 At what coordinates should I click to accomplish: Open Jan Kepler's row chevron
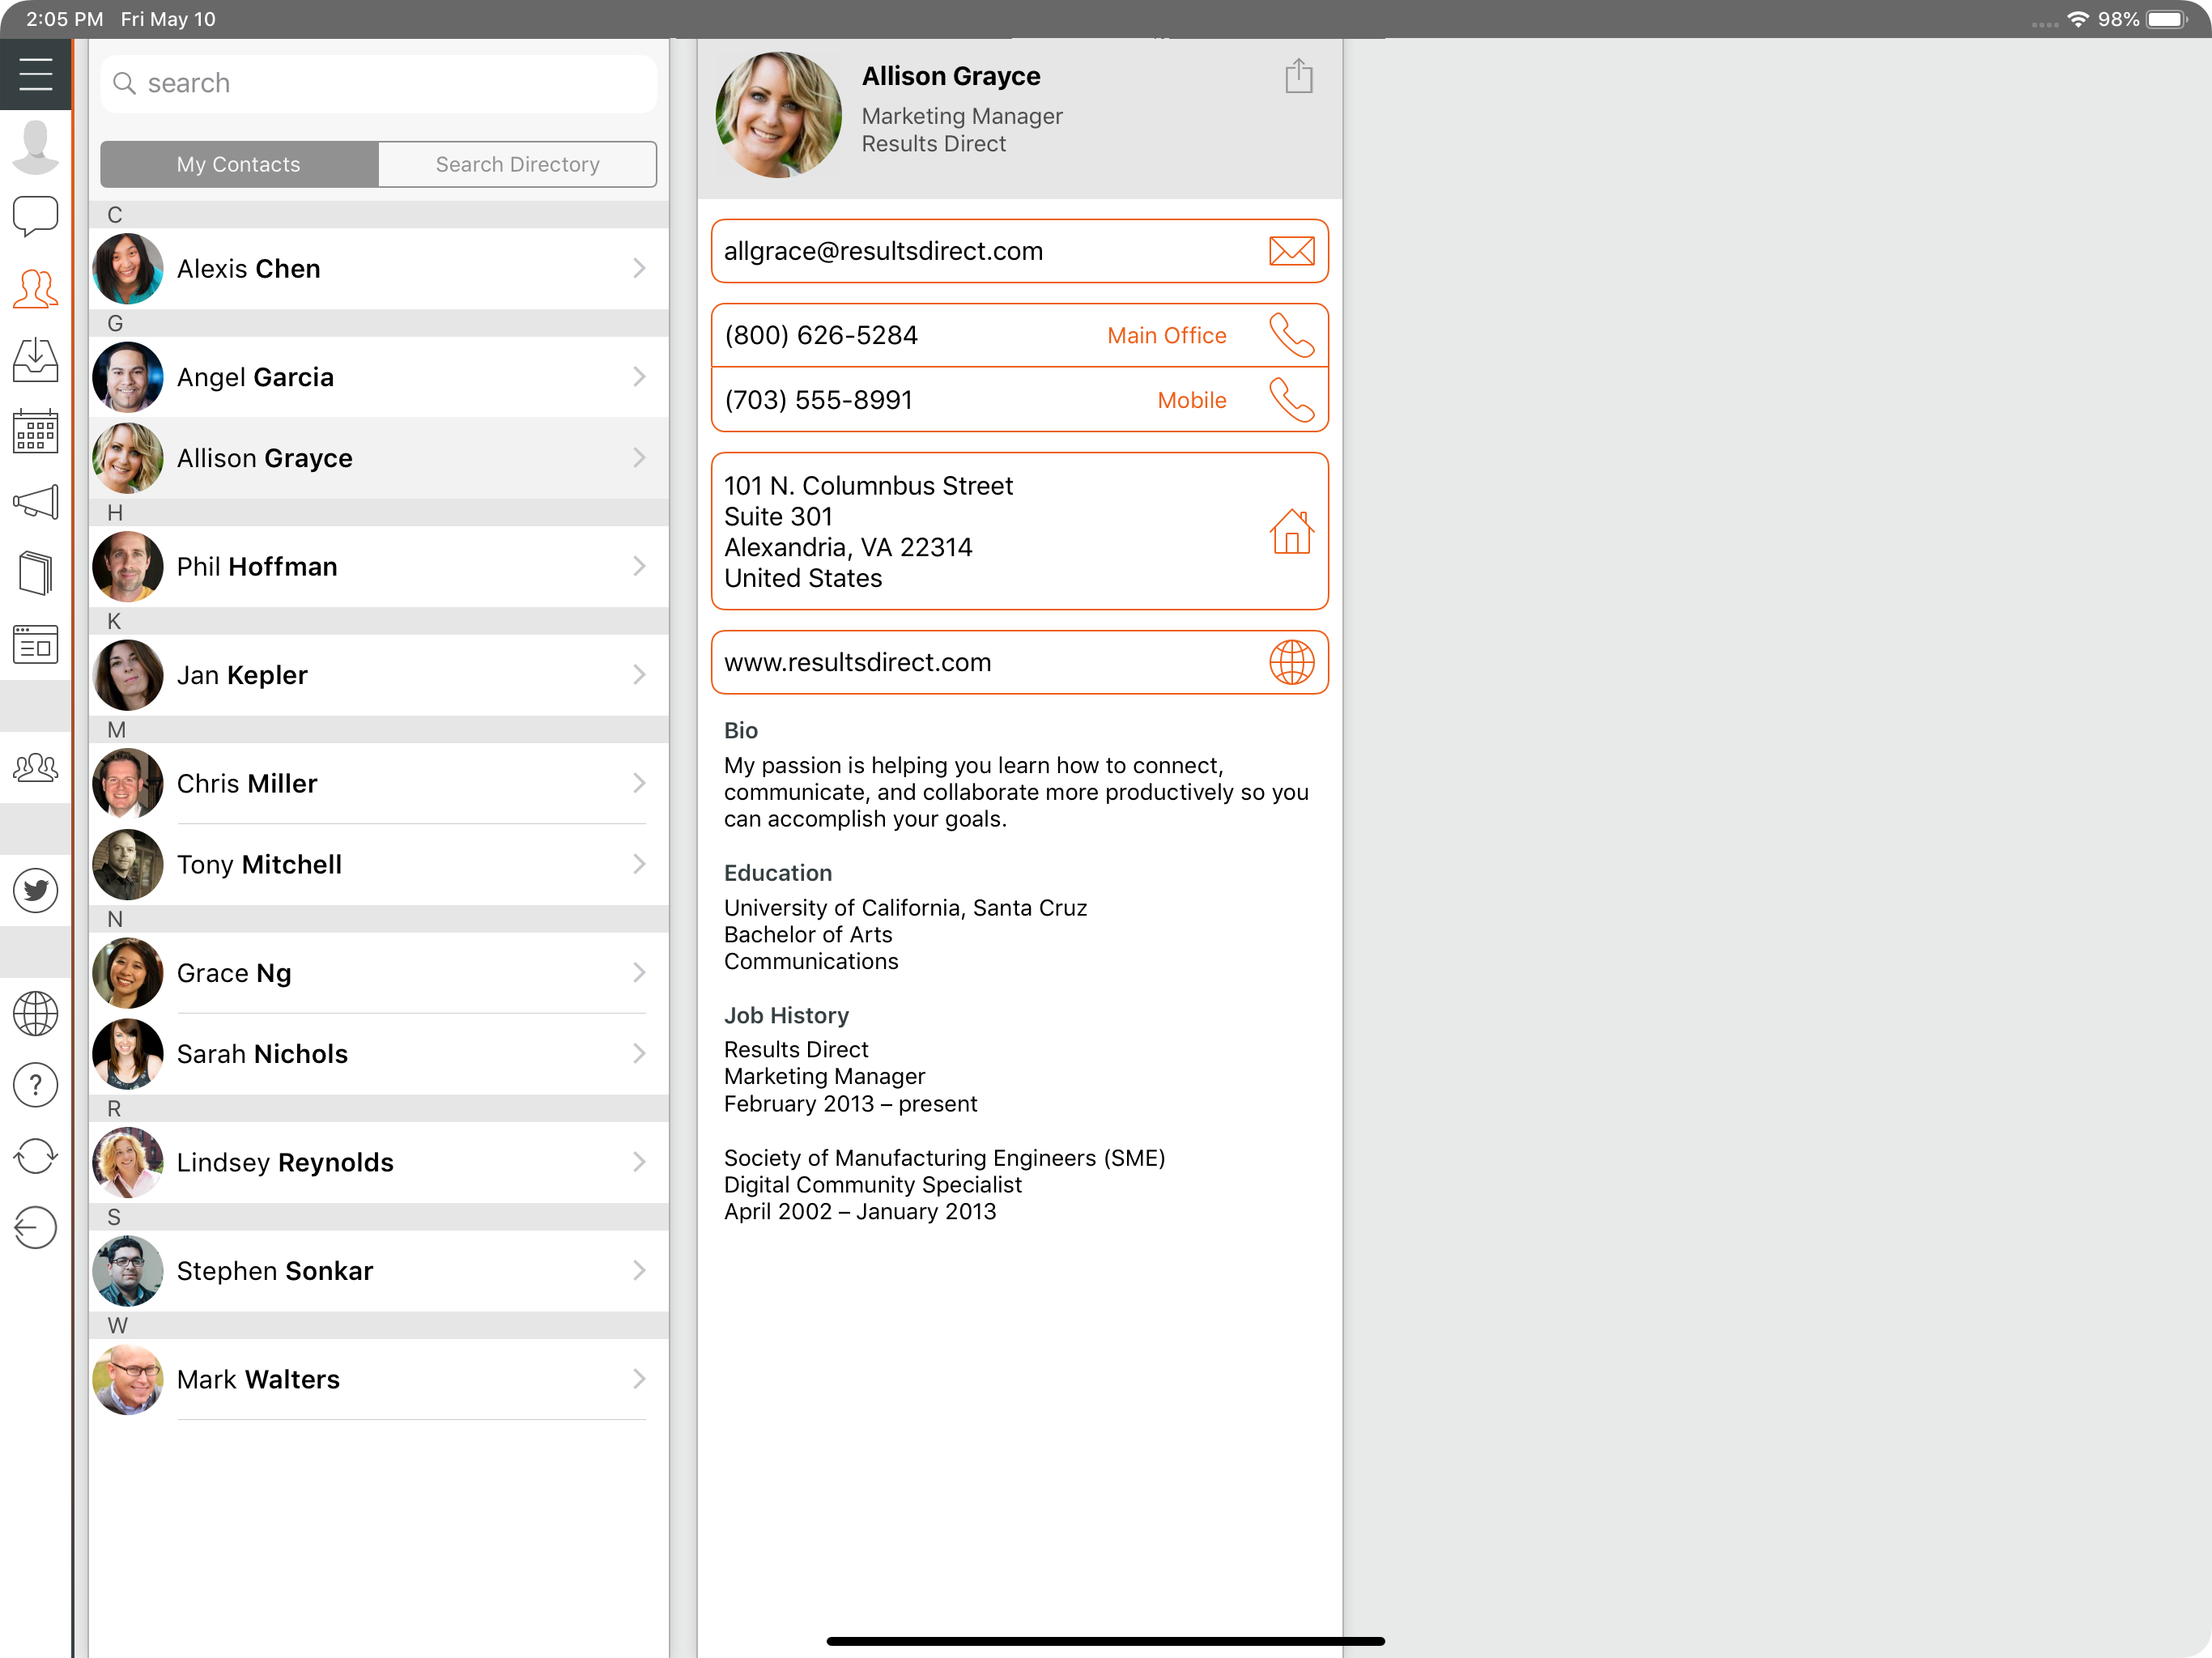click(639, 675)
